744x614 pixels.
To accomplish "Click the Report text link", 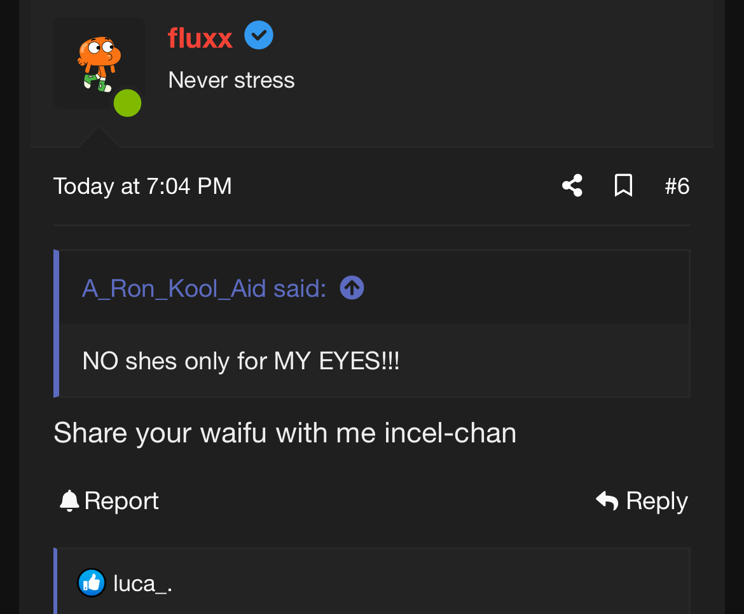I will point(121,501).
